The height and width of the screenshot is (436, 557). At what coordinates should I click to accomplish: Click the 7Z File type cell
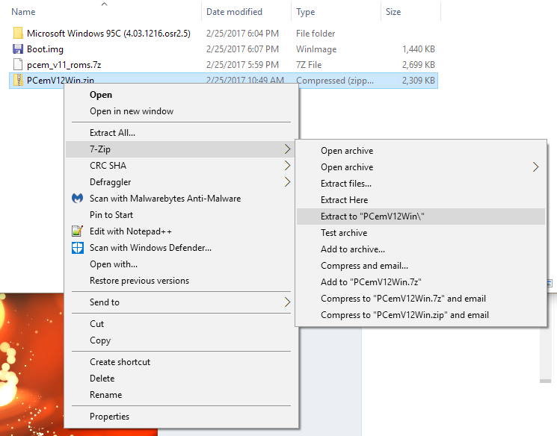[x=309, y=64]
